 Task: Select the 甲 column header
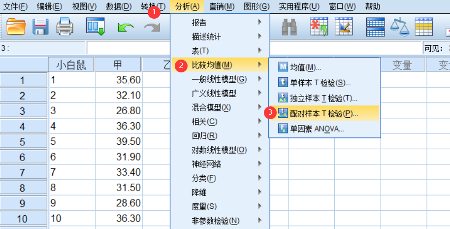click(118, 65)
